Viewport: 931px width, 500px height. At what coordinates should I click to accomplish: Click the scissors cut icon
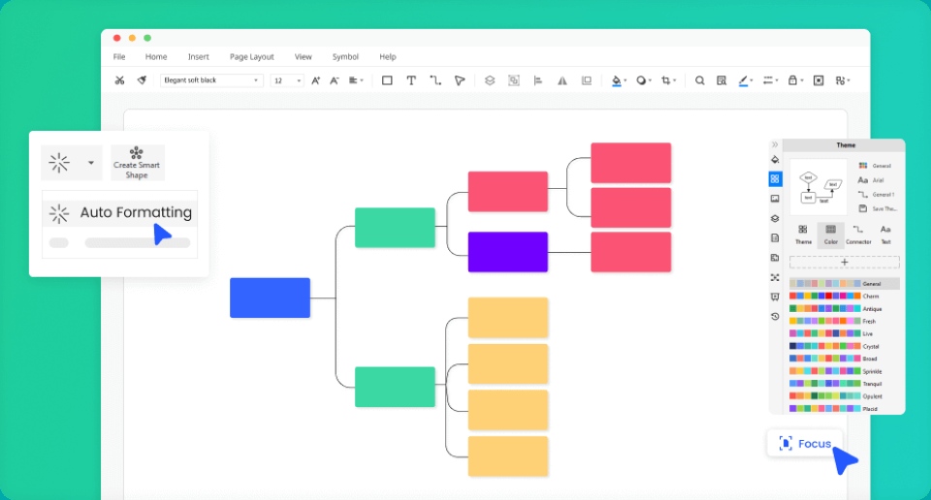tap(119, 80)
